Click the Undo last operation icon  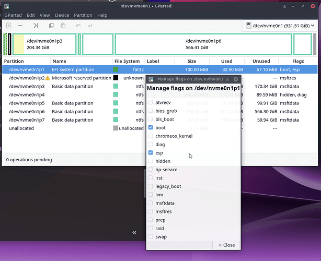(78, 26)
